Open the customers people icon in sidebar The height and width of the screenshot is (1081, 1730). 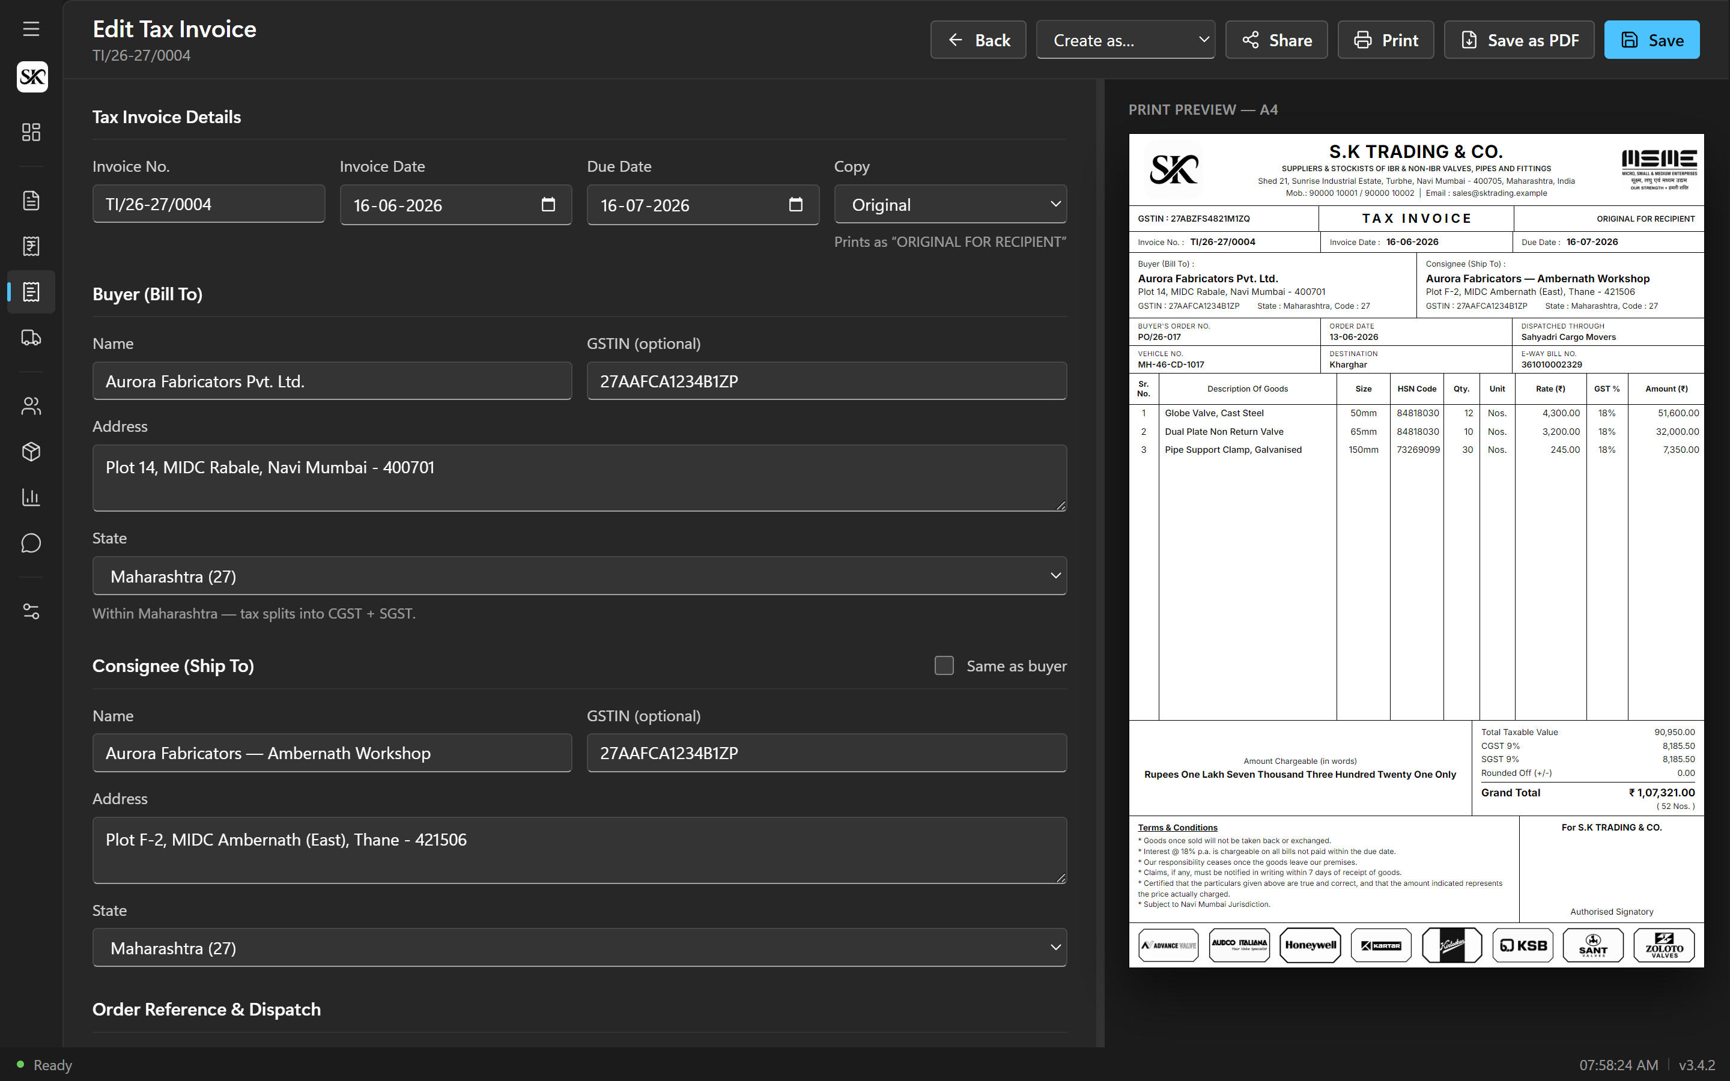point(31,406)
